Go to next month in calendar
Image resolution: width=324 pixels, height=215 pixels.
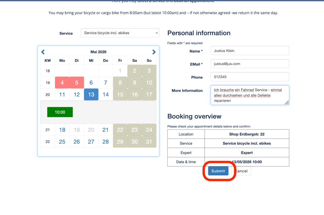click(154, 52)
